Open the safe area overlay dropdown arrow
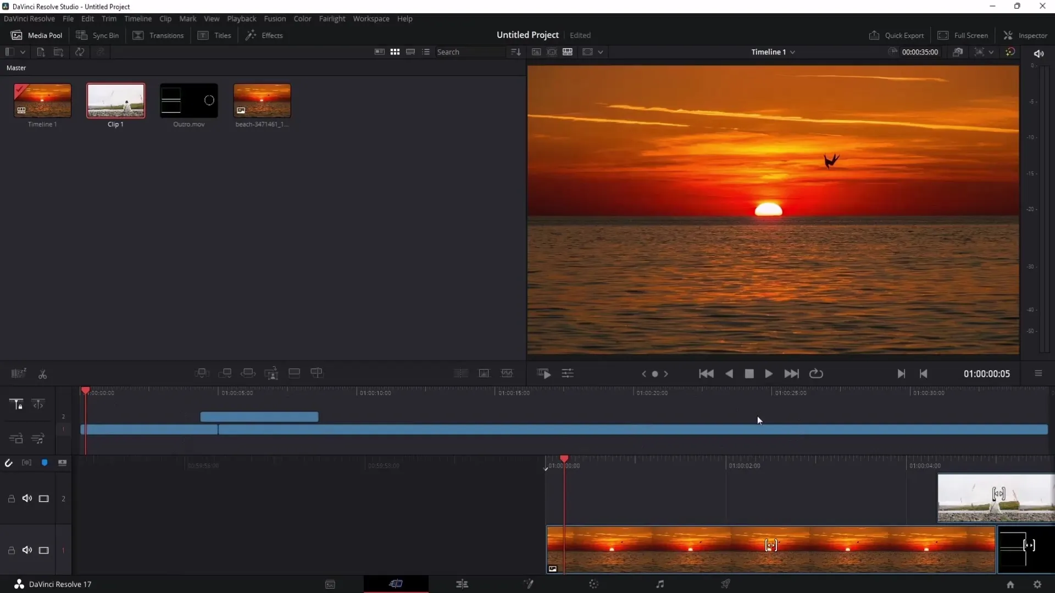 (601, 52)
